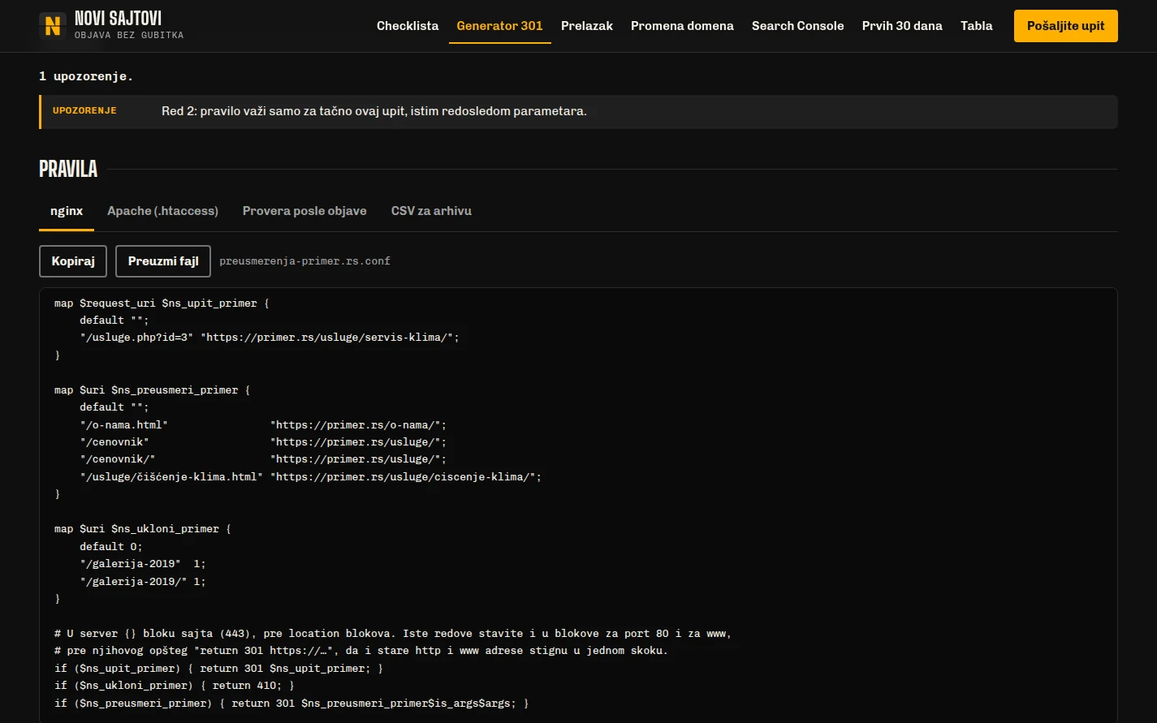Click the comment starting '# U server {} bloku'

tap(393, 634)
